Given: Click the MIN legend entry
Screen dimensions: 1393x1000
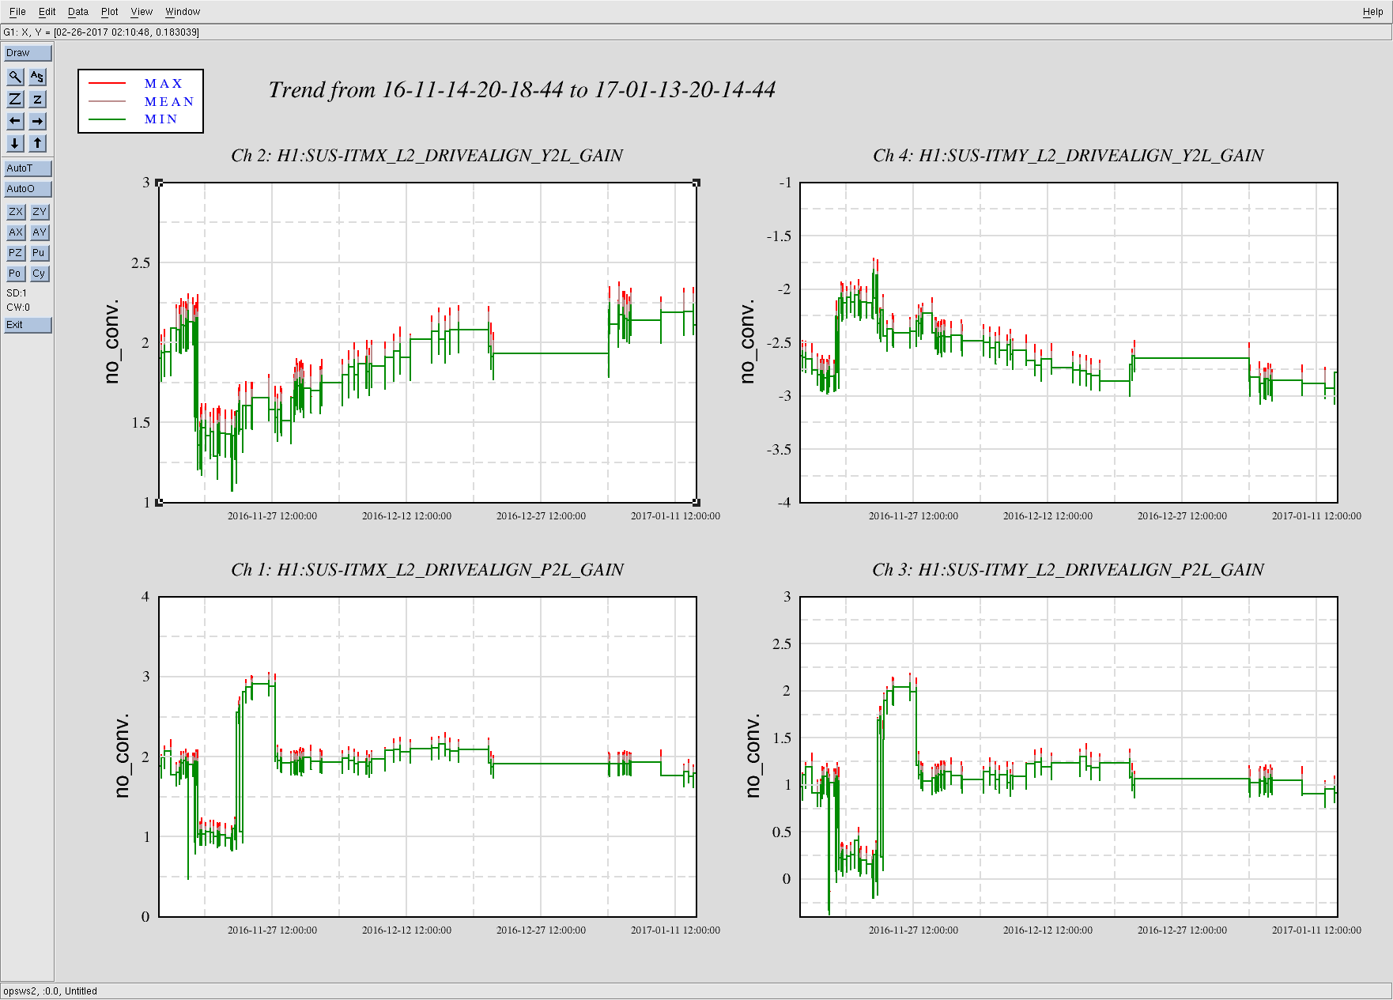Looking at the screenshot, I should pyautogui.click(x=160, y=119).
